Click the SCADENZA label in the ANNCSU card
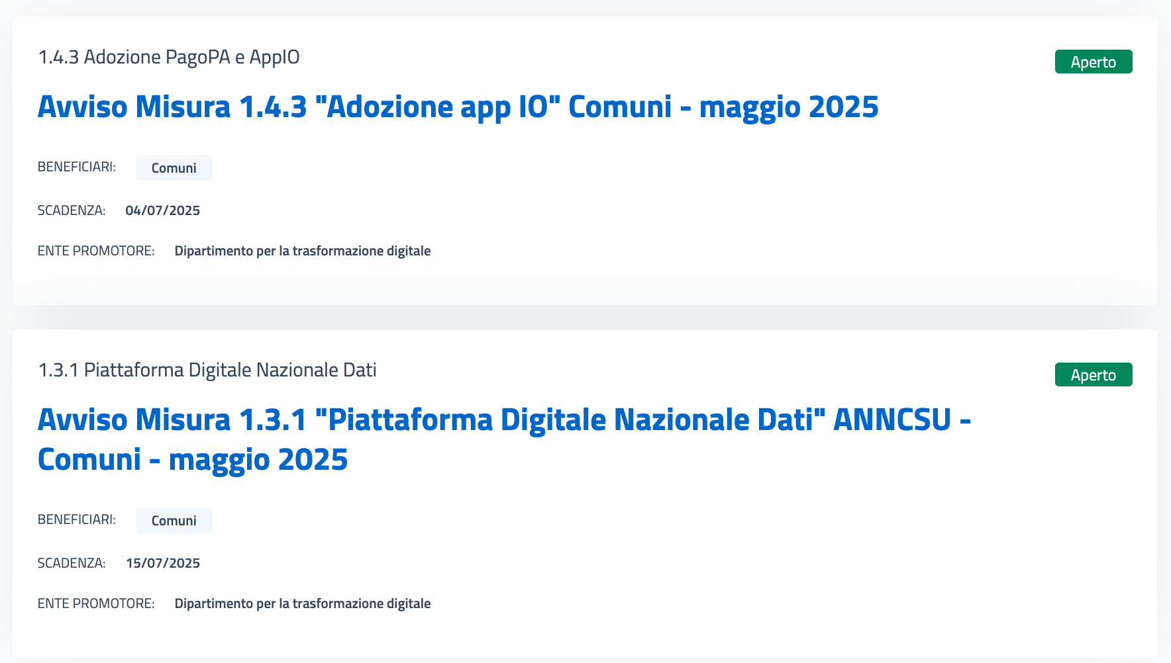The image size is (1171, 663). (72, 563)
